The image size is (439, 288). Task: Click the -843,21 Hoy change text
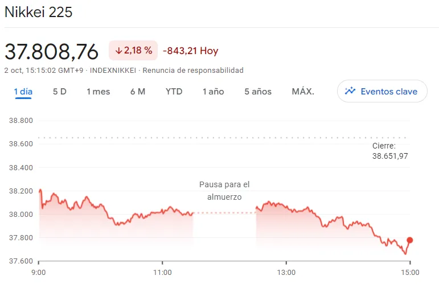190,51
